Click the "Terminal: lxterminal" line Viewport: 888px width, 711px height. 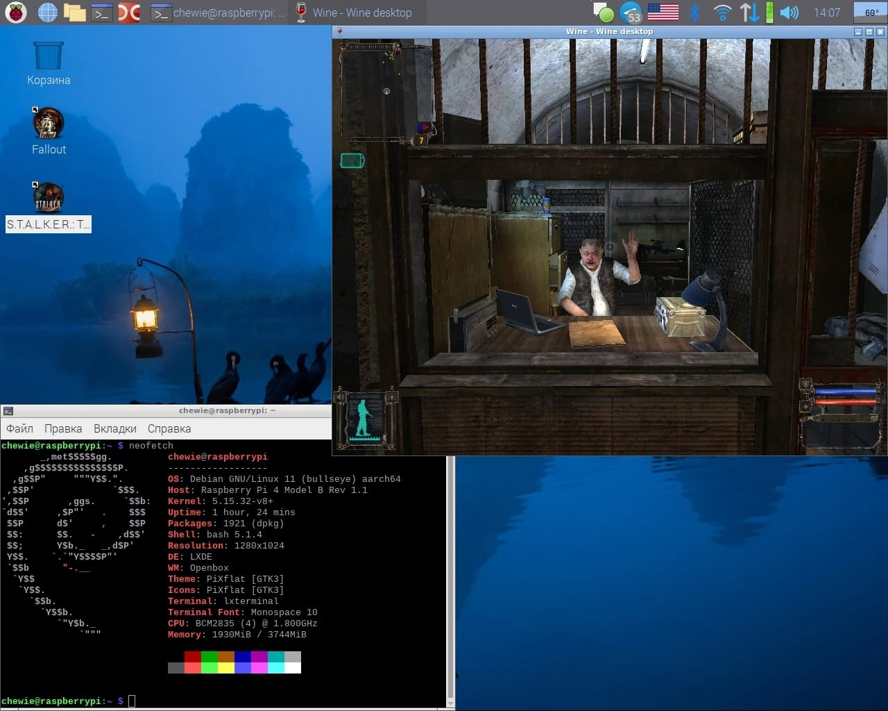(x=223, y=601)
